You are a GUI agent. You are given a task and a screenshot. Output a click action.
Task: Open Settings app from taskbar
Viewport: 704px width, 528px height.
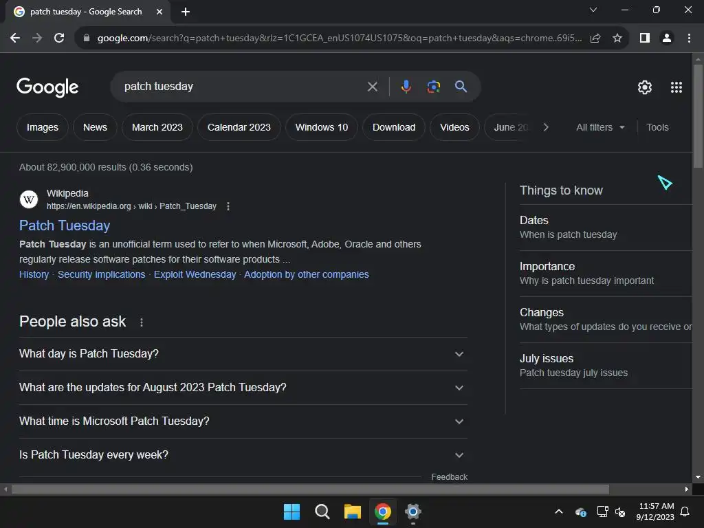point(413,511)
